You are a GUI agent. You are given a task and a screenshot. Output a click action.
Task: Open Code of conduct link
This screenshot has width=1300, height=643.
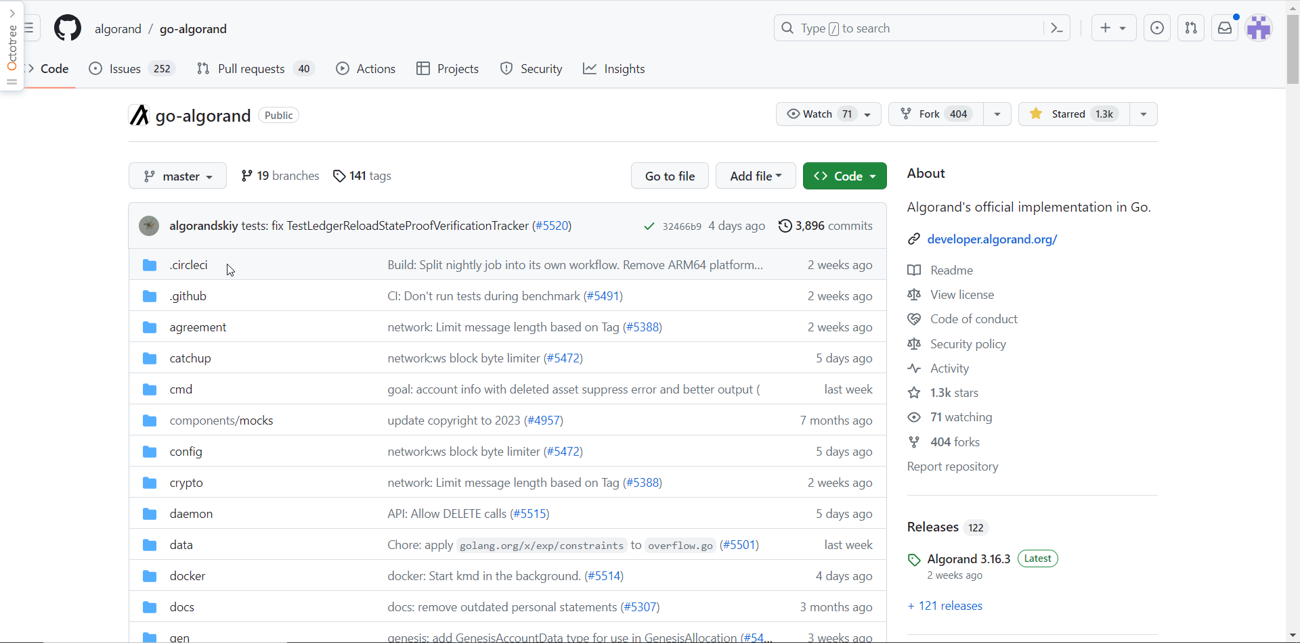click(962, 318)
